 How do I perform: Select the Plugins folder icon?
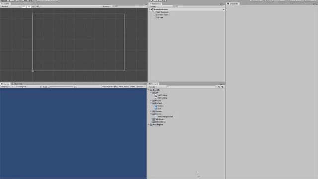tap(154, 100)
